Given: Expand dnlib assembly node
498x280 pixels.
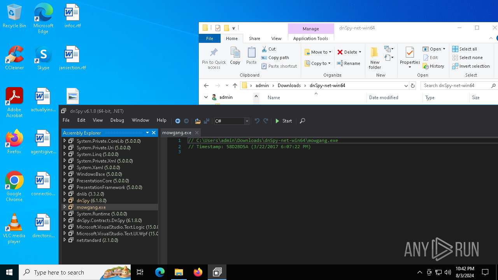Looking at the screenshot, I should (x=65, y=194).
